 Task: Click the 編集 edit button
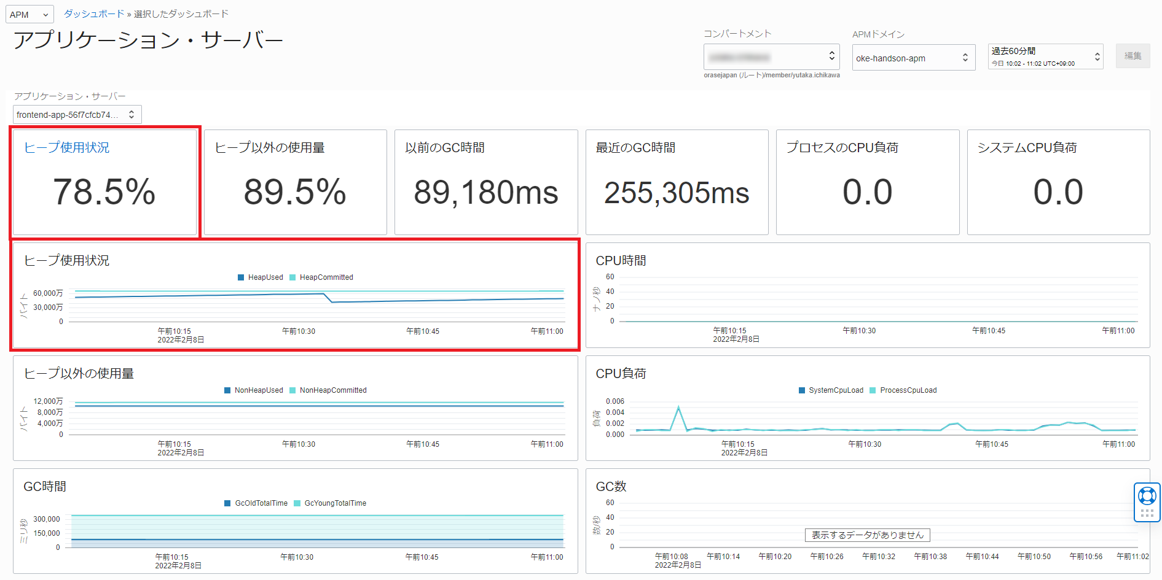pos(1133,56)
